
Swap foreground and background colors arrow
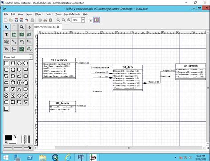point(15,137)
